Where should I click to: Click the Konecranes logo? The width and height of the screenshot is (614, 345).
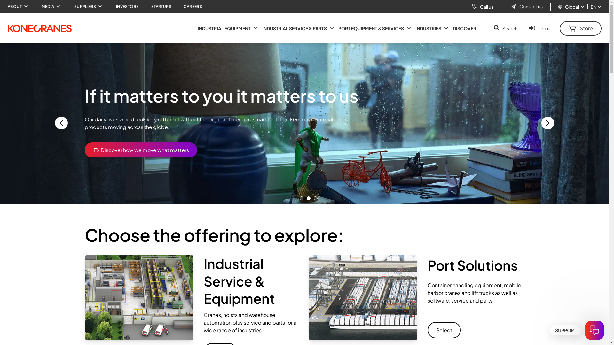(x=40, y=28)
